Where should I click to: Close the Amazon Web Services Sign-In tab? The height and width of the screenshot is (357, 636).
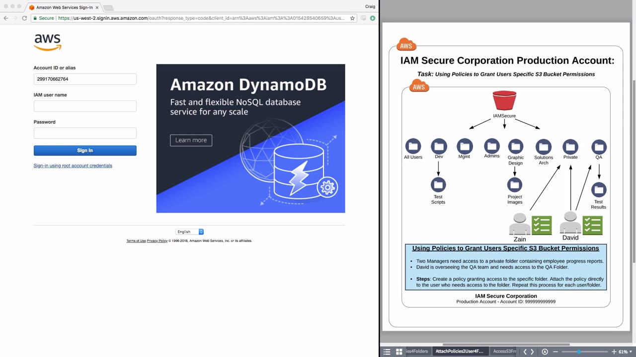pos(97,7)
